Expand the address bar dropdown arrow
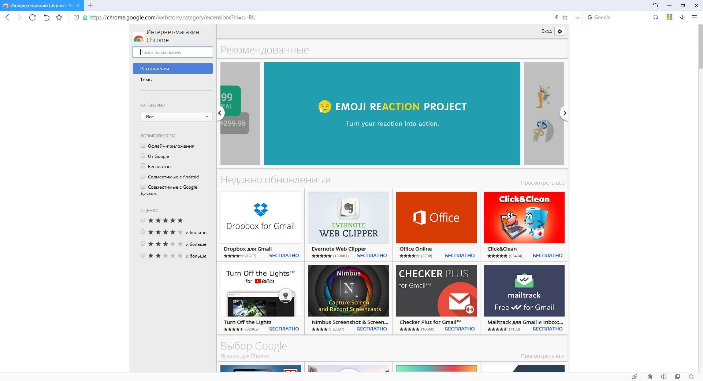703x381 pixels. (x=577, y=17)
